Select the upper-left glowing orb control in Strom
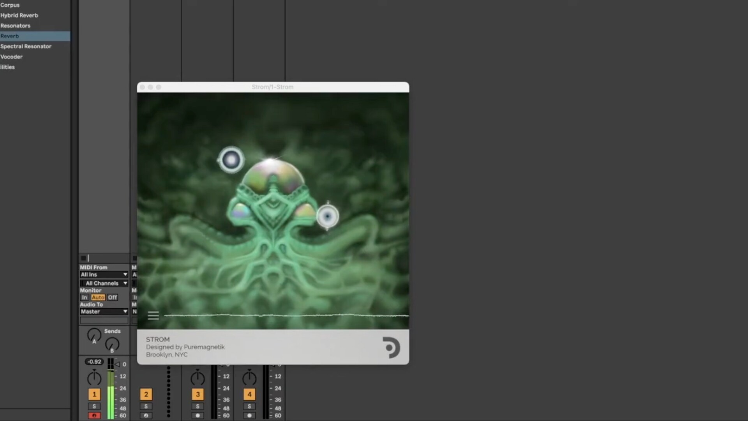Viewport: 748px width, 421px height. (x=231, y=160)
